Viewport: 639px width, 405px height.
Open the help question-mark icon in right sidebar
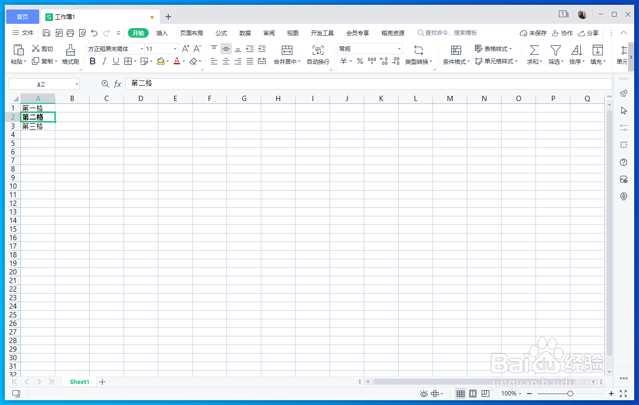623,162
